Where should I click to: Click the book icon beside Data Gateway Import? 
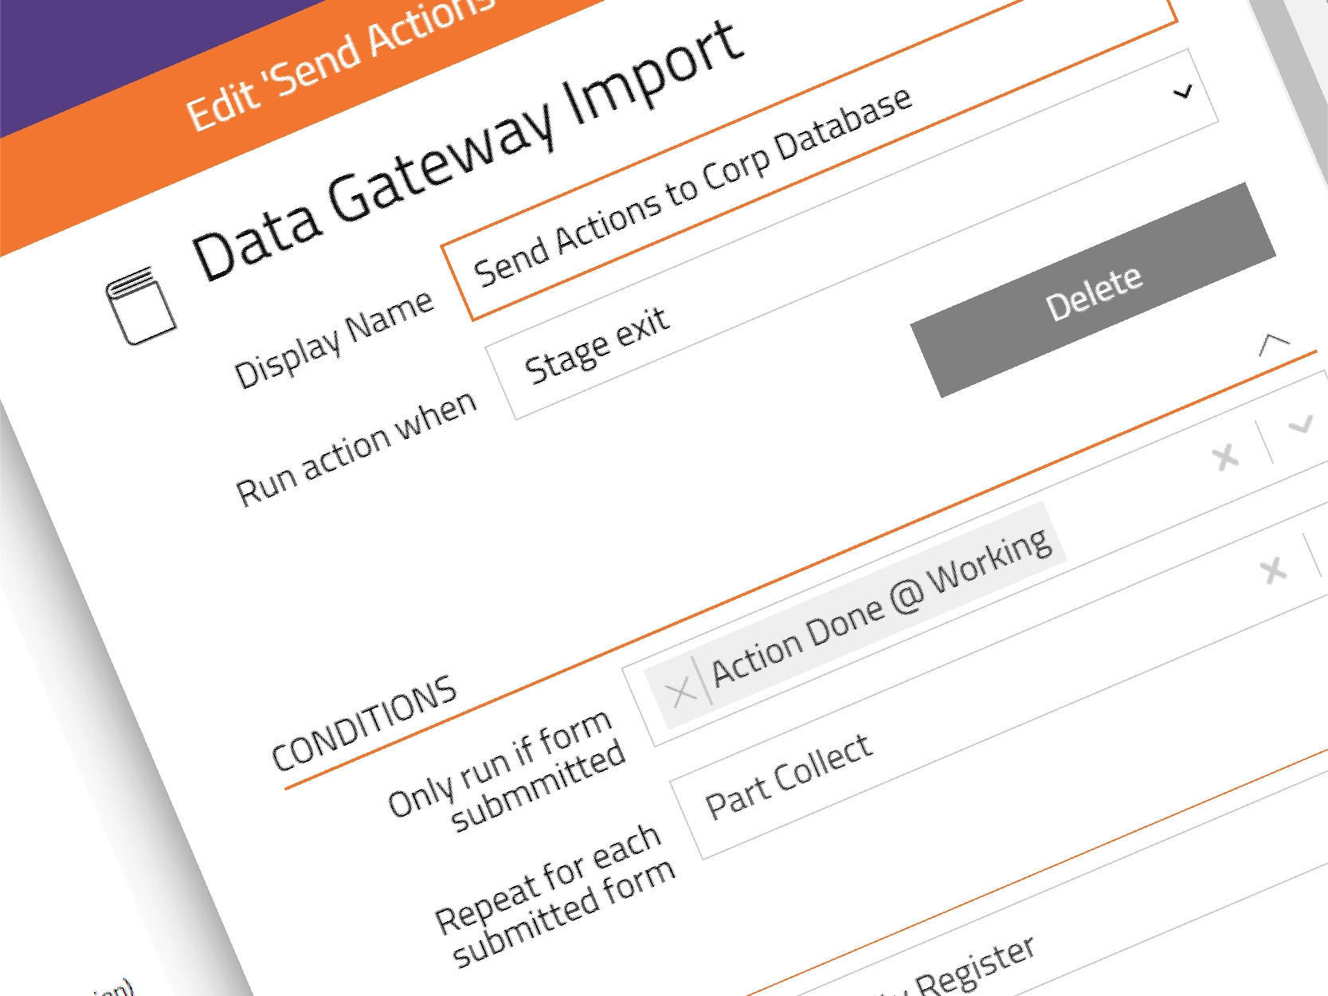coord(140,307)
